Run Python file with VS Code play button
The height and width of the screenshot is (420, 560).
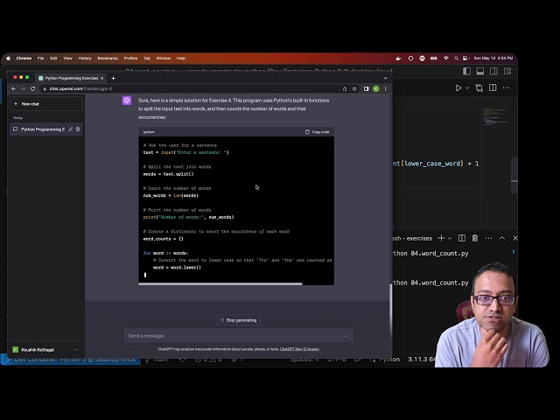(x=458, y=87)
